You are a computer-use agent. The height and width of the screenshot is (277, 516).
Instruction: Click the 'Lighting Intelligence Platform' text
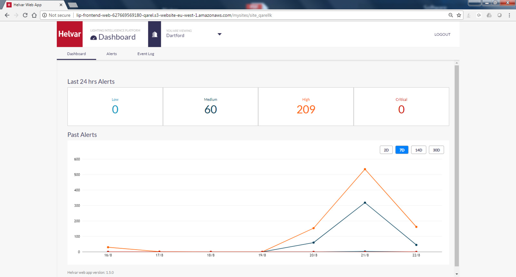115,31
